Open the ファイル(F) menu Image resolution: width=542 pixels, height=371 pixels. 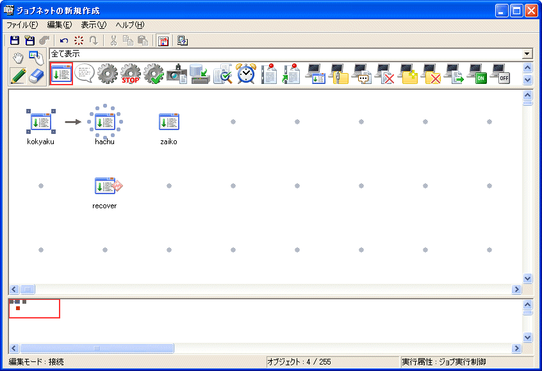pyautogui.click(x=22, y=25)
